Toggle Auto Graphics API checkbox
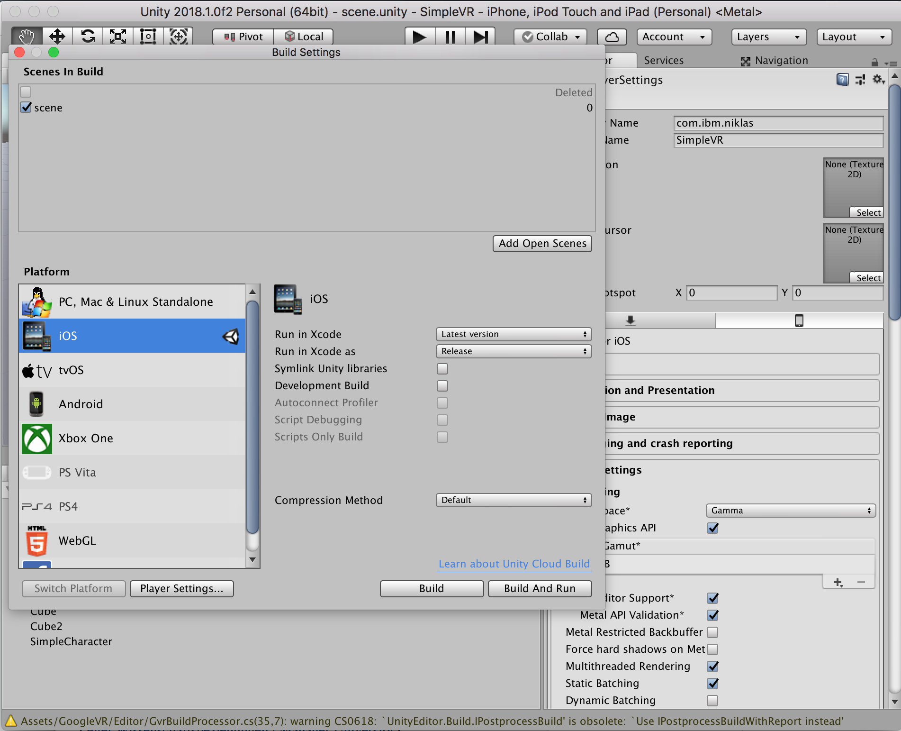This screenshot has width=901, height=731. [713, 528]
